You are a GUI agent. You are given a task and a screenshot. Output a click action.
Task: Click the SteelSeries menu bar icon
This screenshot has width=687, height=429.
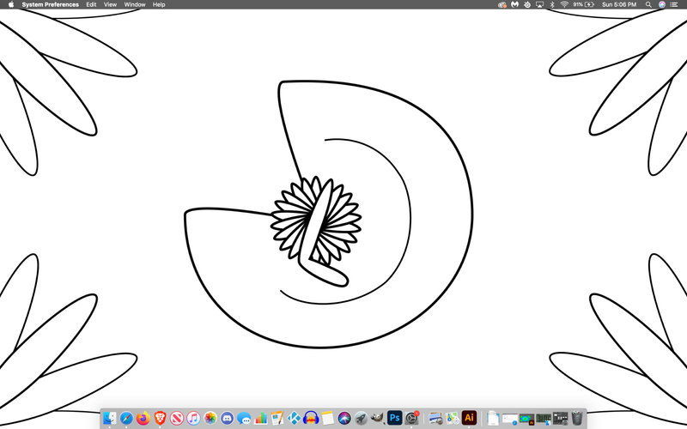click(527, 4)
